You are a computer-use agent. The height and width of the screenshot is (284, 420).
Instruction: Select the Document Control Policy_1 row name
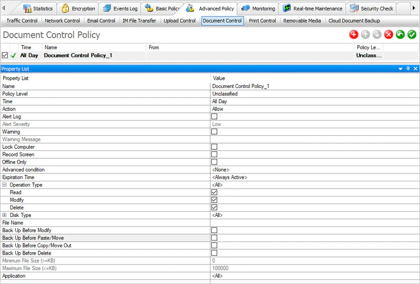click(78, 56)
